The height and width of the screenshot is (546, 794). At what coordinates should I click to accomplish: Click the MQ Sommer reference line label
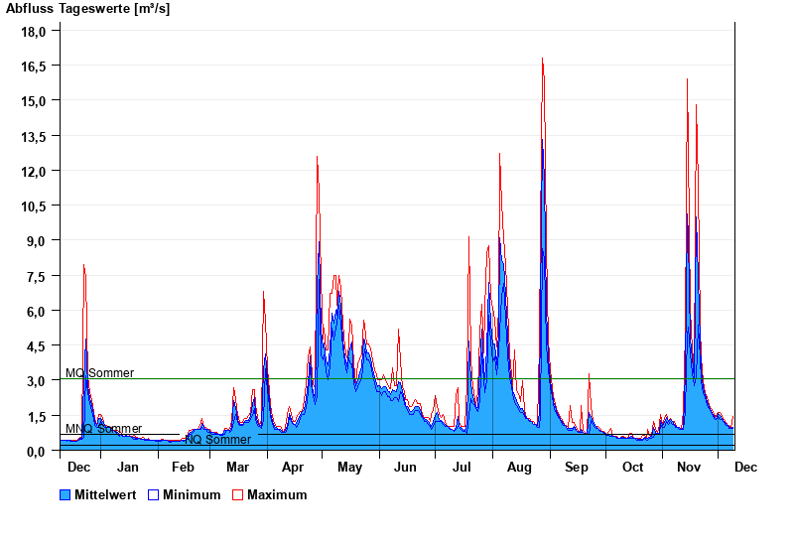[x=99, y=373]
